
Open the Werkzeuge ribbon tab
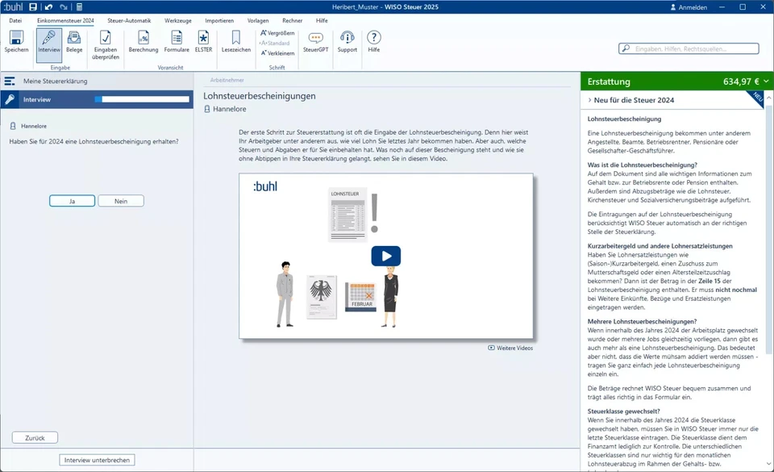[x=177, y=19]
